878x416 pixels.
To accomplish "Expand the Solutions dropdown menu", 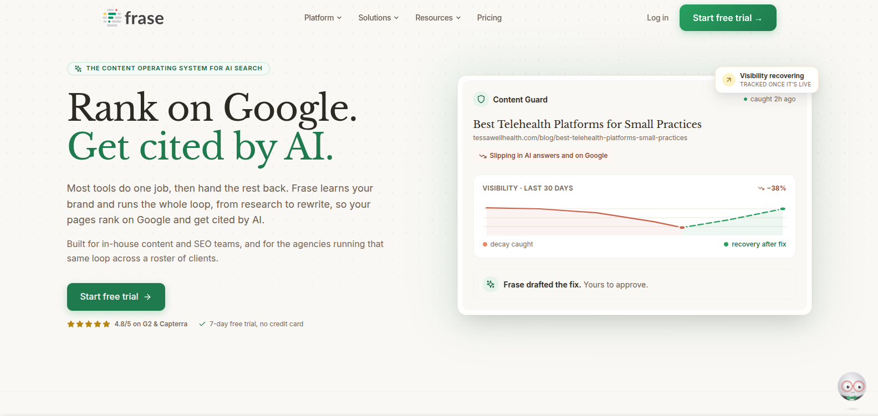I will 379,18.
